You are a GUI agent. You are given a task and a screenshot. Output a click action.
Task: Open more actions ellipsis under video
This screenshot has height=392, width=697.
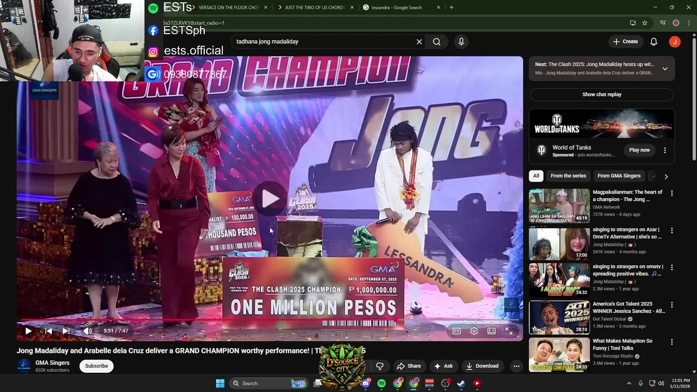click(x=516, y=366)
